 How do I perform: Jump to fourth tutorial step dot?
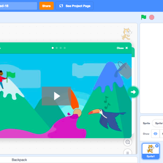click(x=65, y=48)
